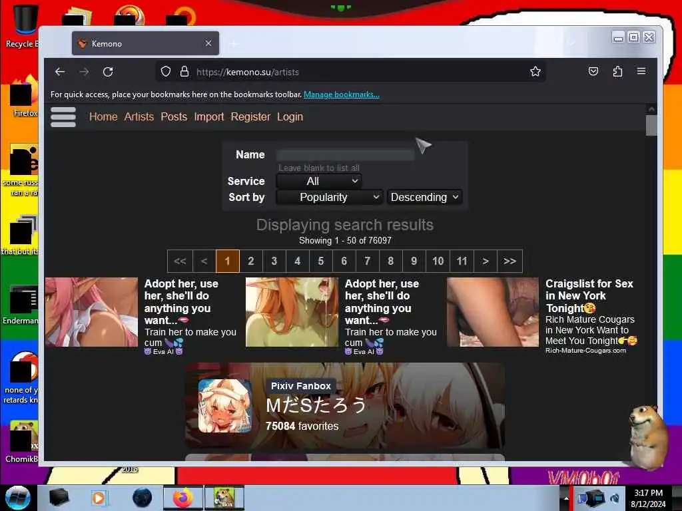Open the Kemono site sidebar menu icon

pyautogui.click(x=63, y=117)
